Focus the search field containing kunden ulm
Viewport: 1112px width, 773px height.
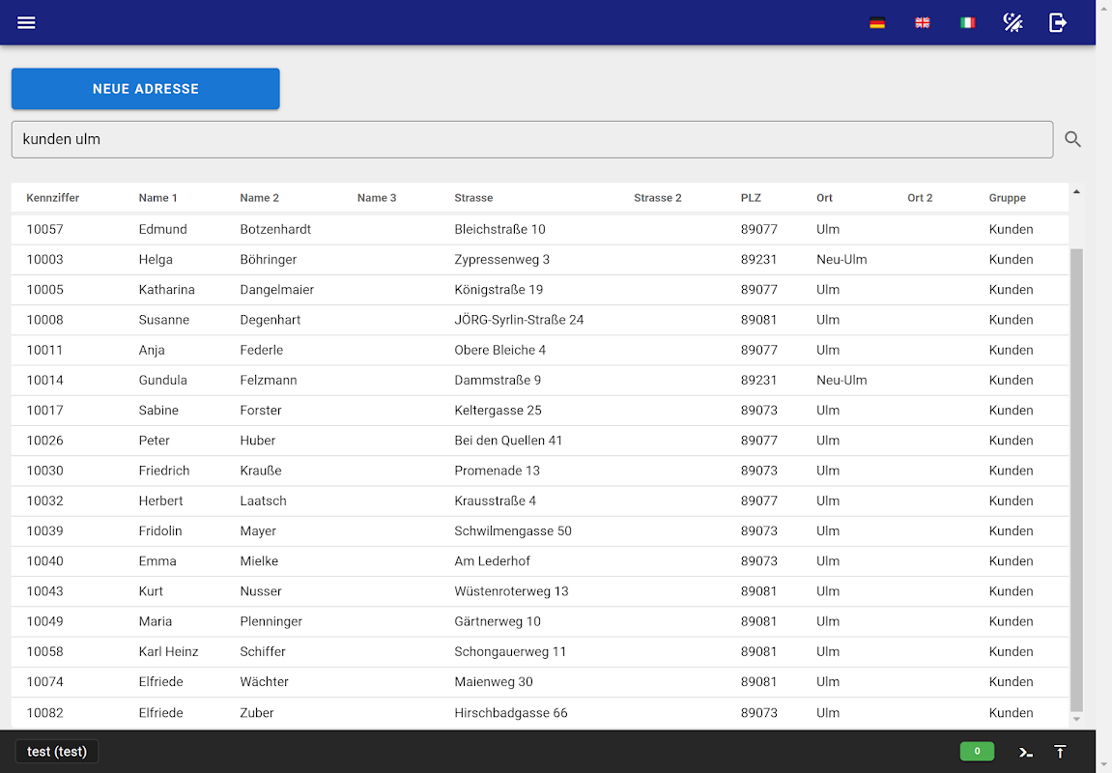(x=532, y=139)
